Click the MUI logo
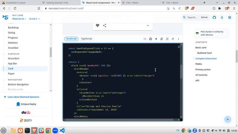The height and width of the screenshot is (134, 238). (6, 17)
